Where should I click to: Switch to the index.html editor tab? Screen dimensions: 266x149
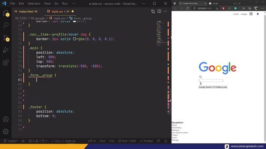tap(26, 12)
